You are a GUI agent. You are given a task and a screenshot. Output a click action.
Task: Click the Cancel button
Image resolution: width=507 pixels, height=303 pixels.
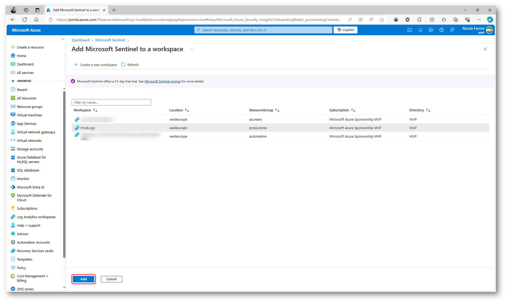pyautogui.click(x=111, y=279)
